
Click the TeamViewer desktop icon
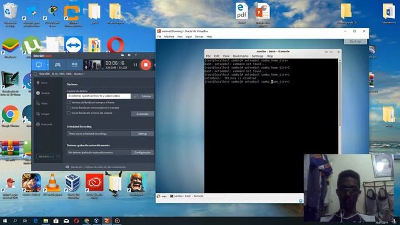coord(74,45)
